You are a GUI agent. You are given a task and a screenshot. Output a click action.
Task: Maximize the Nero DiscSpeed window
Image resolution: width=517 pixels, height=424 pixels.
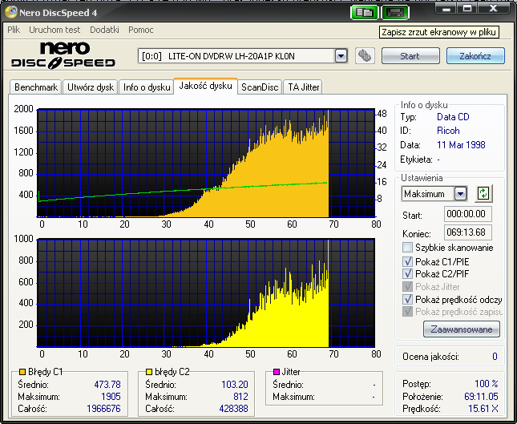coord(467,8)
